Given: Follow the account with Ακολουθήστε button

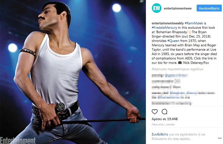Looking at the screenshot, I should (209, 8).
